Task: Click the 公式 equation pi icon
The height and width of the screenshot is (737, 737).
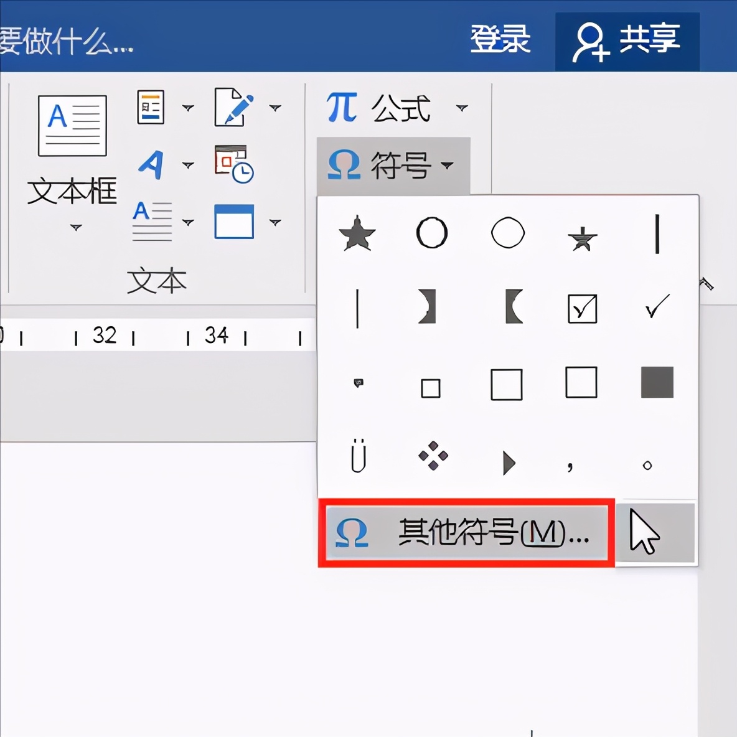Action: 342,107
